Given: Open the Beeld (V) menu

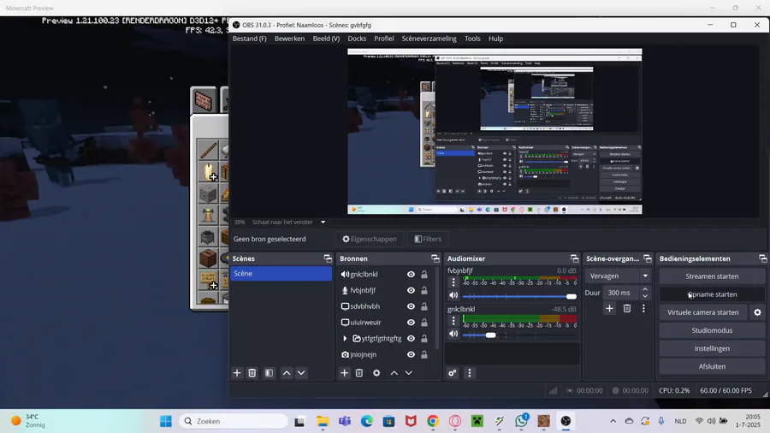Looking at the screenshot, I should 326,39.
